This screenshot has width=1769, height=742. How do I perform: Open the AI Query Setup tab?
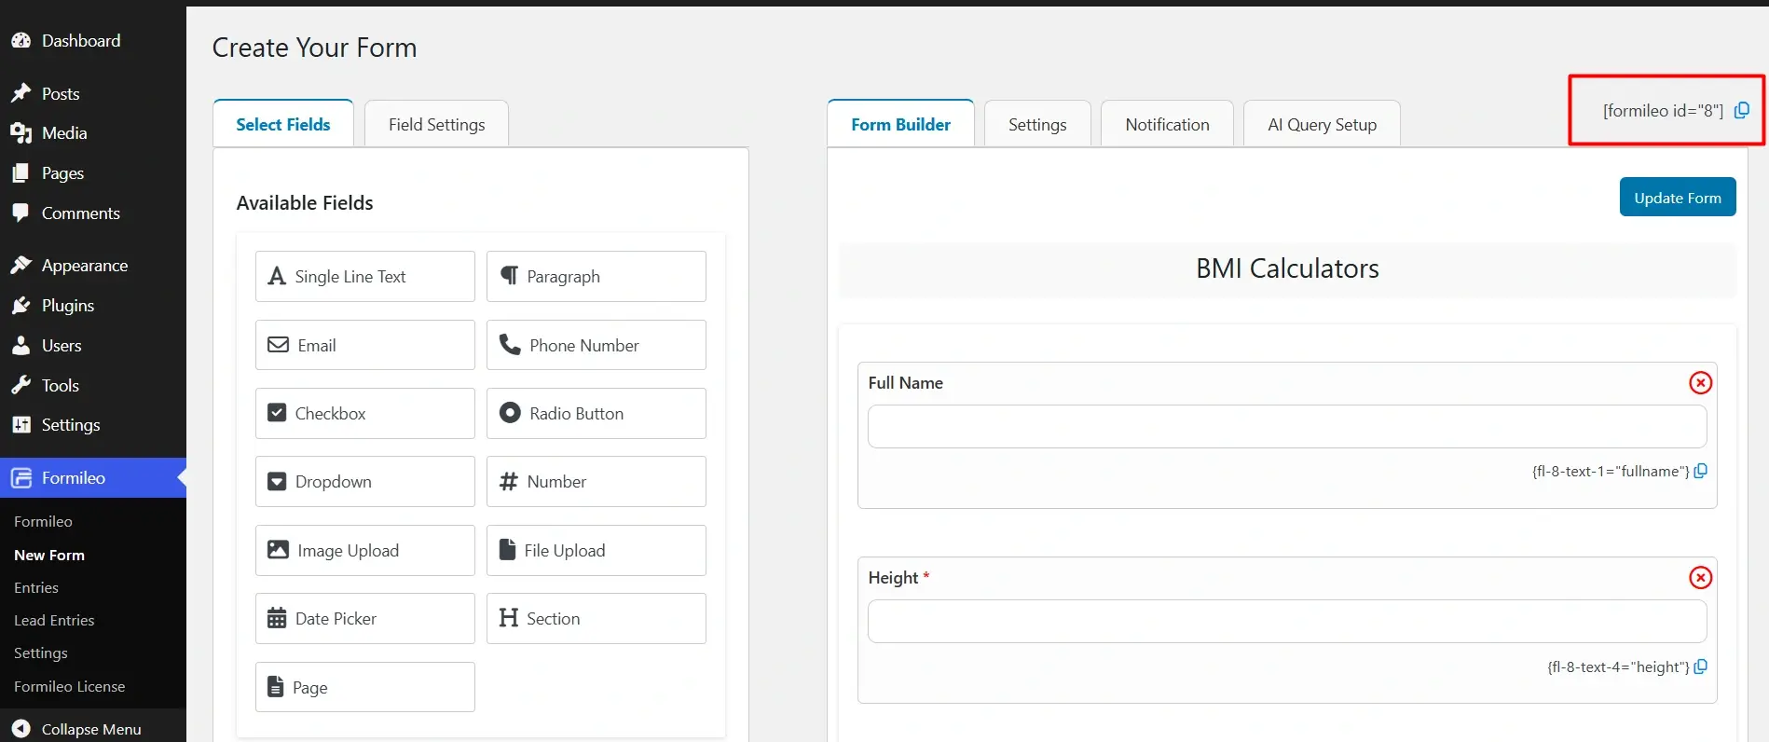[x=1321, y=125]
